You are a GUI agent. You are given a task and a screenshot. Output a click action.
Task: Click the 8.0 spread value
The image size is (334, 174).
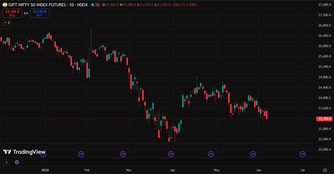tap(26, 13)
